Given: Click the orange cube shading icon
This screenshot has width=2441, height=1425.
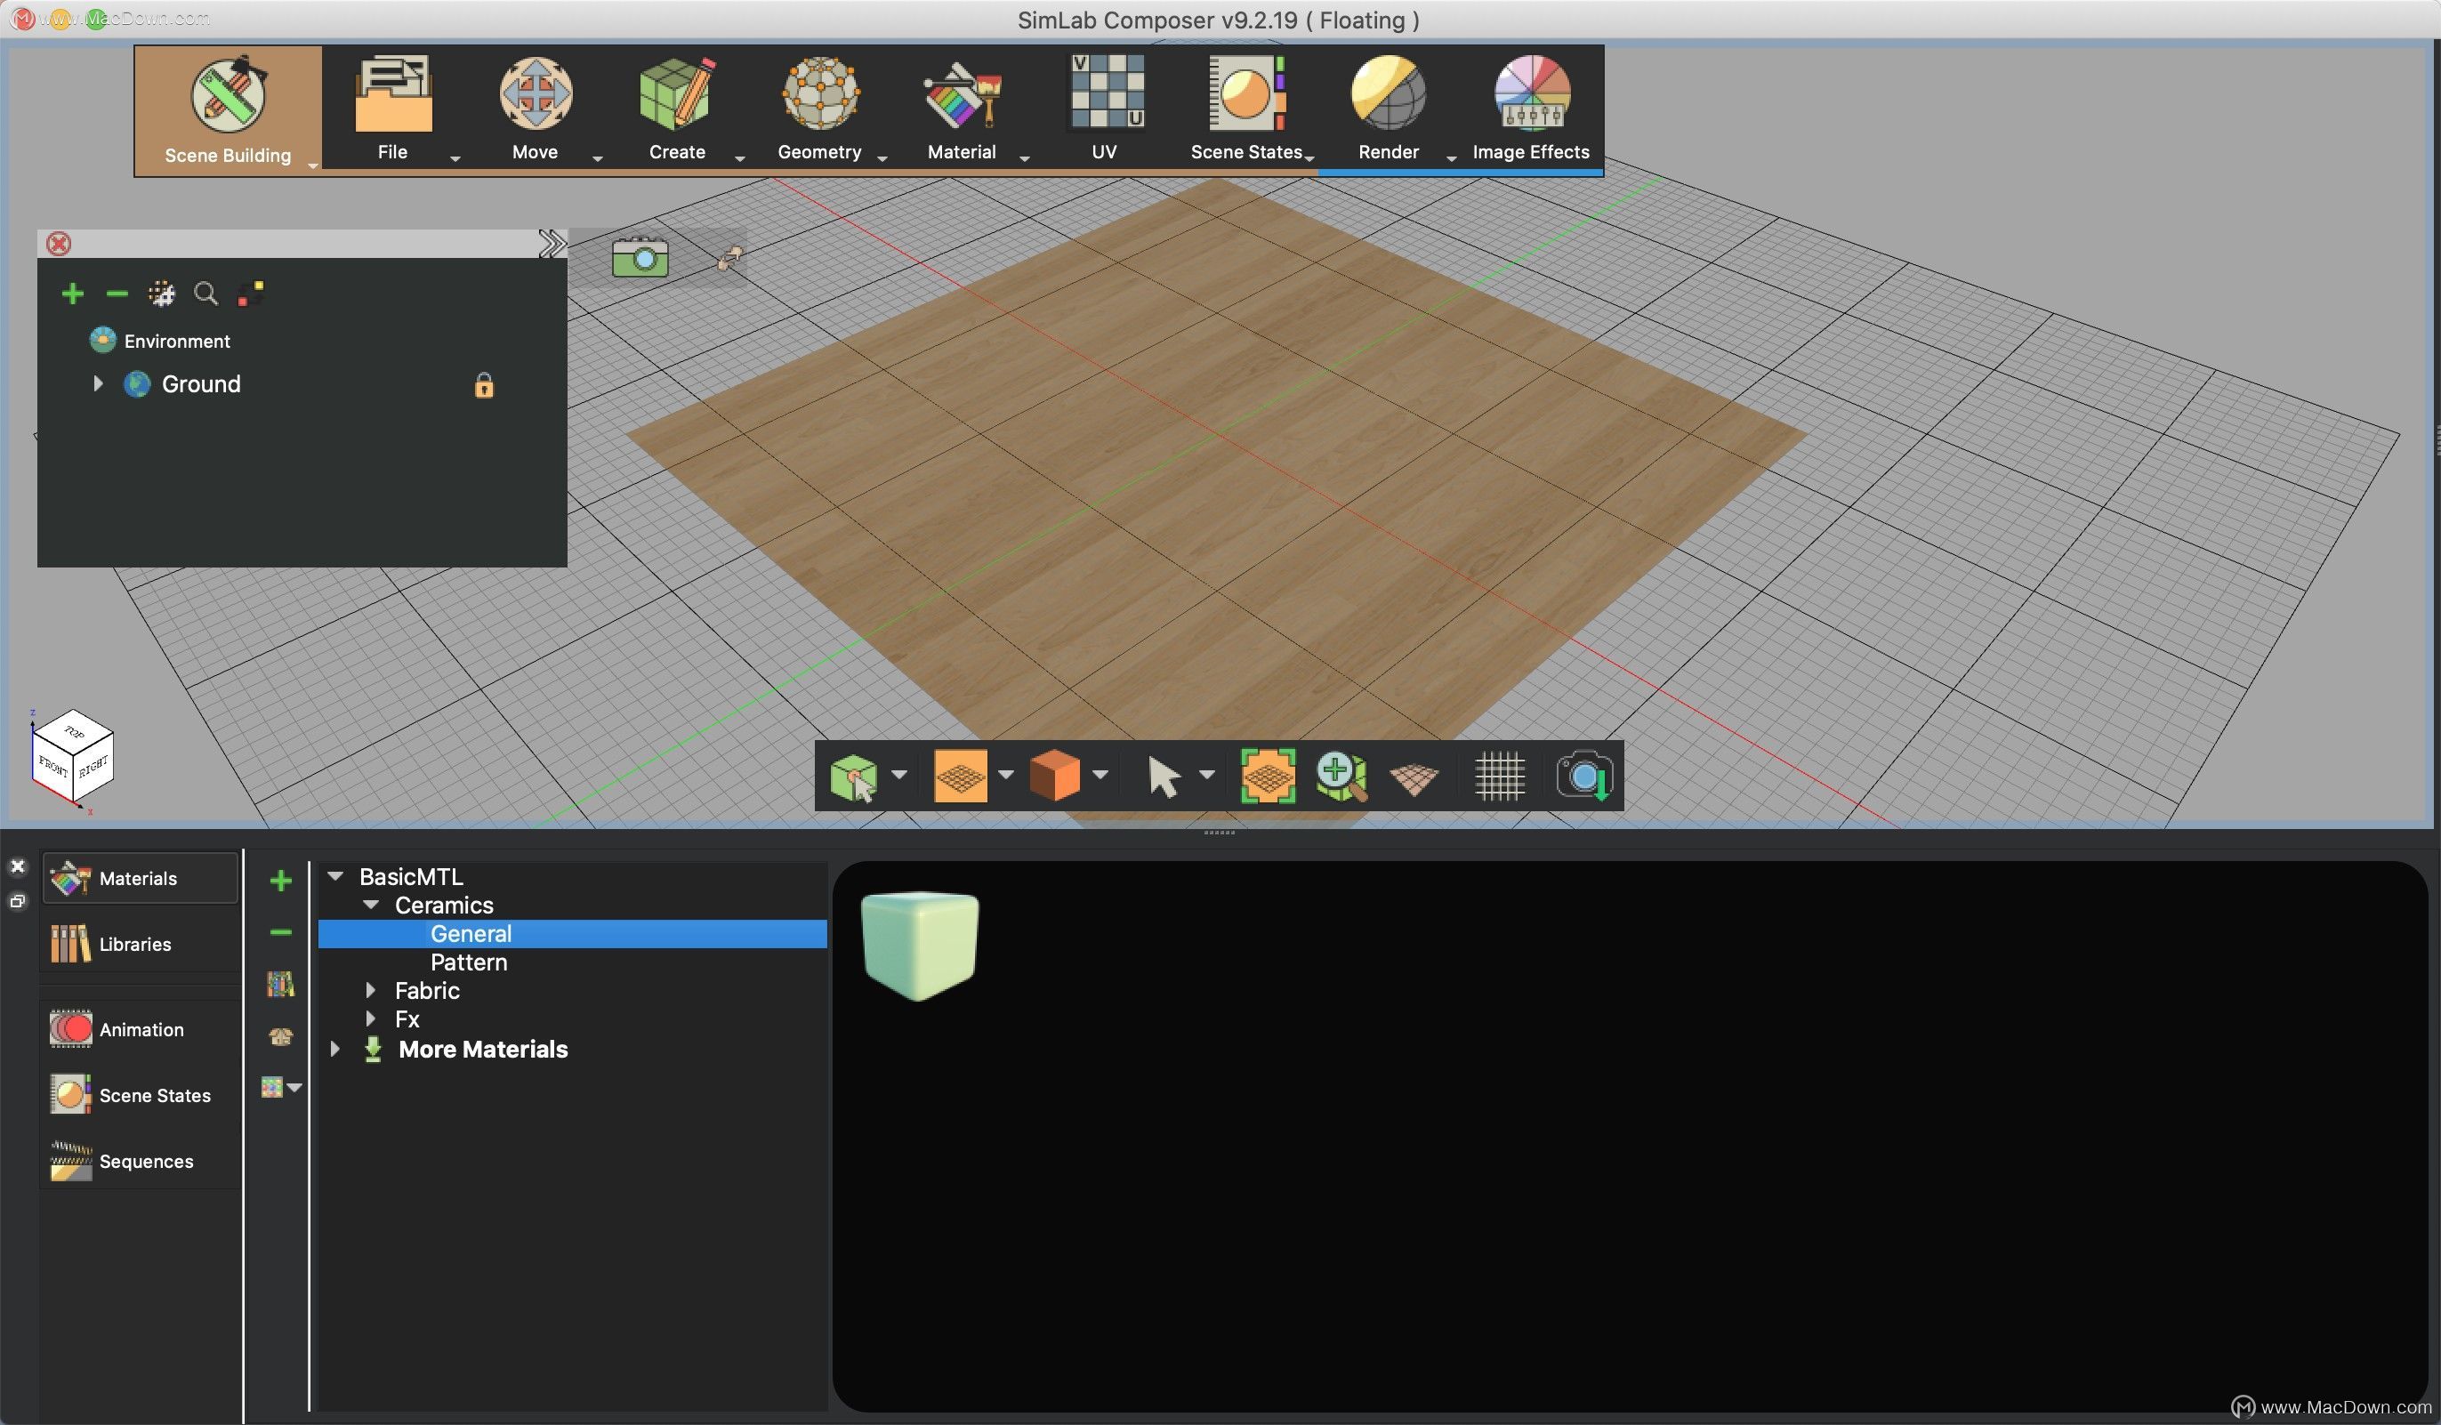Looking at the screenshot, I should pos(1055,775).
